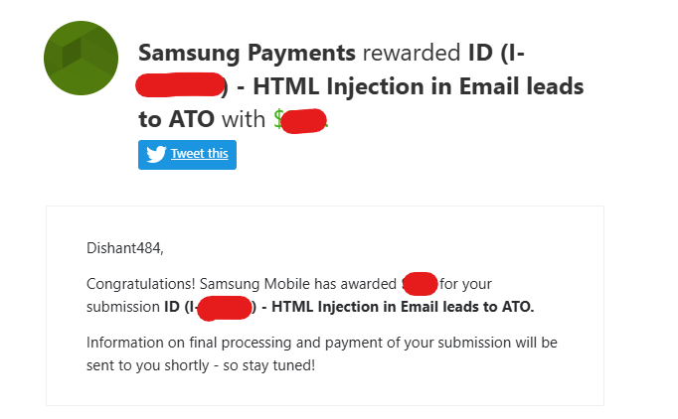The height and width of the screenshot is (419, 678).
Task: Click the red redacted reward amount in heading
Action: [x=303, y=121]
